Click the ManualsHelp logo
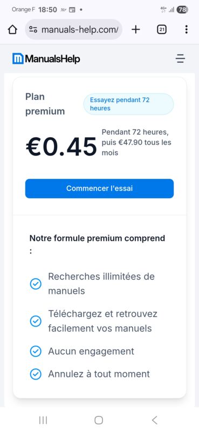The height and width of the screenshot is (432, 199). [x=46, y=59]
